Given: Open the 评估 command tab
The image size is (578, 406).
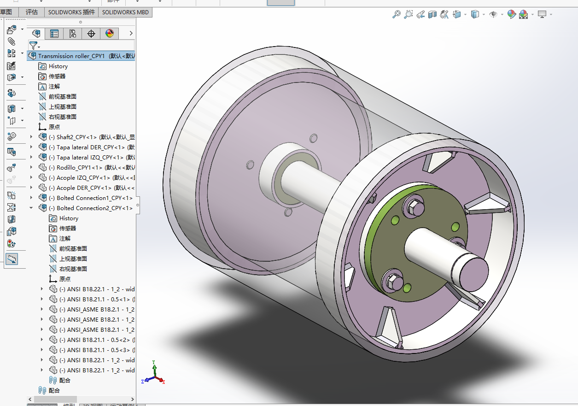Looking at the screenshot, I should pyautogui.click(x=32, y=12).
